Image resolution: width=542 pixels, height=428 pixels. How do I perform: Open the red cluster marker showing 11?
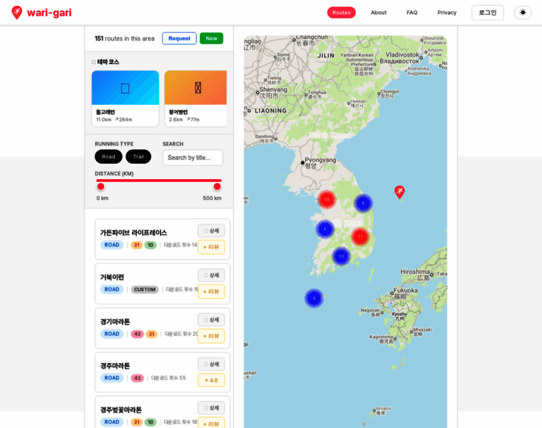coord(360,237)
